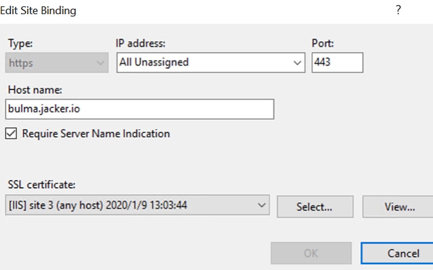Toggle the Require Server Name Indication checkbox

pos(11,133)
